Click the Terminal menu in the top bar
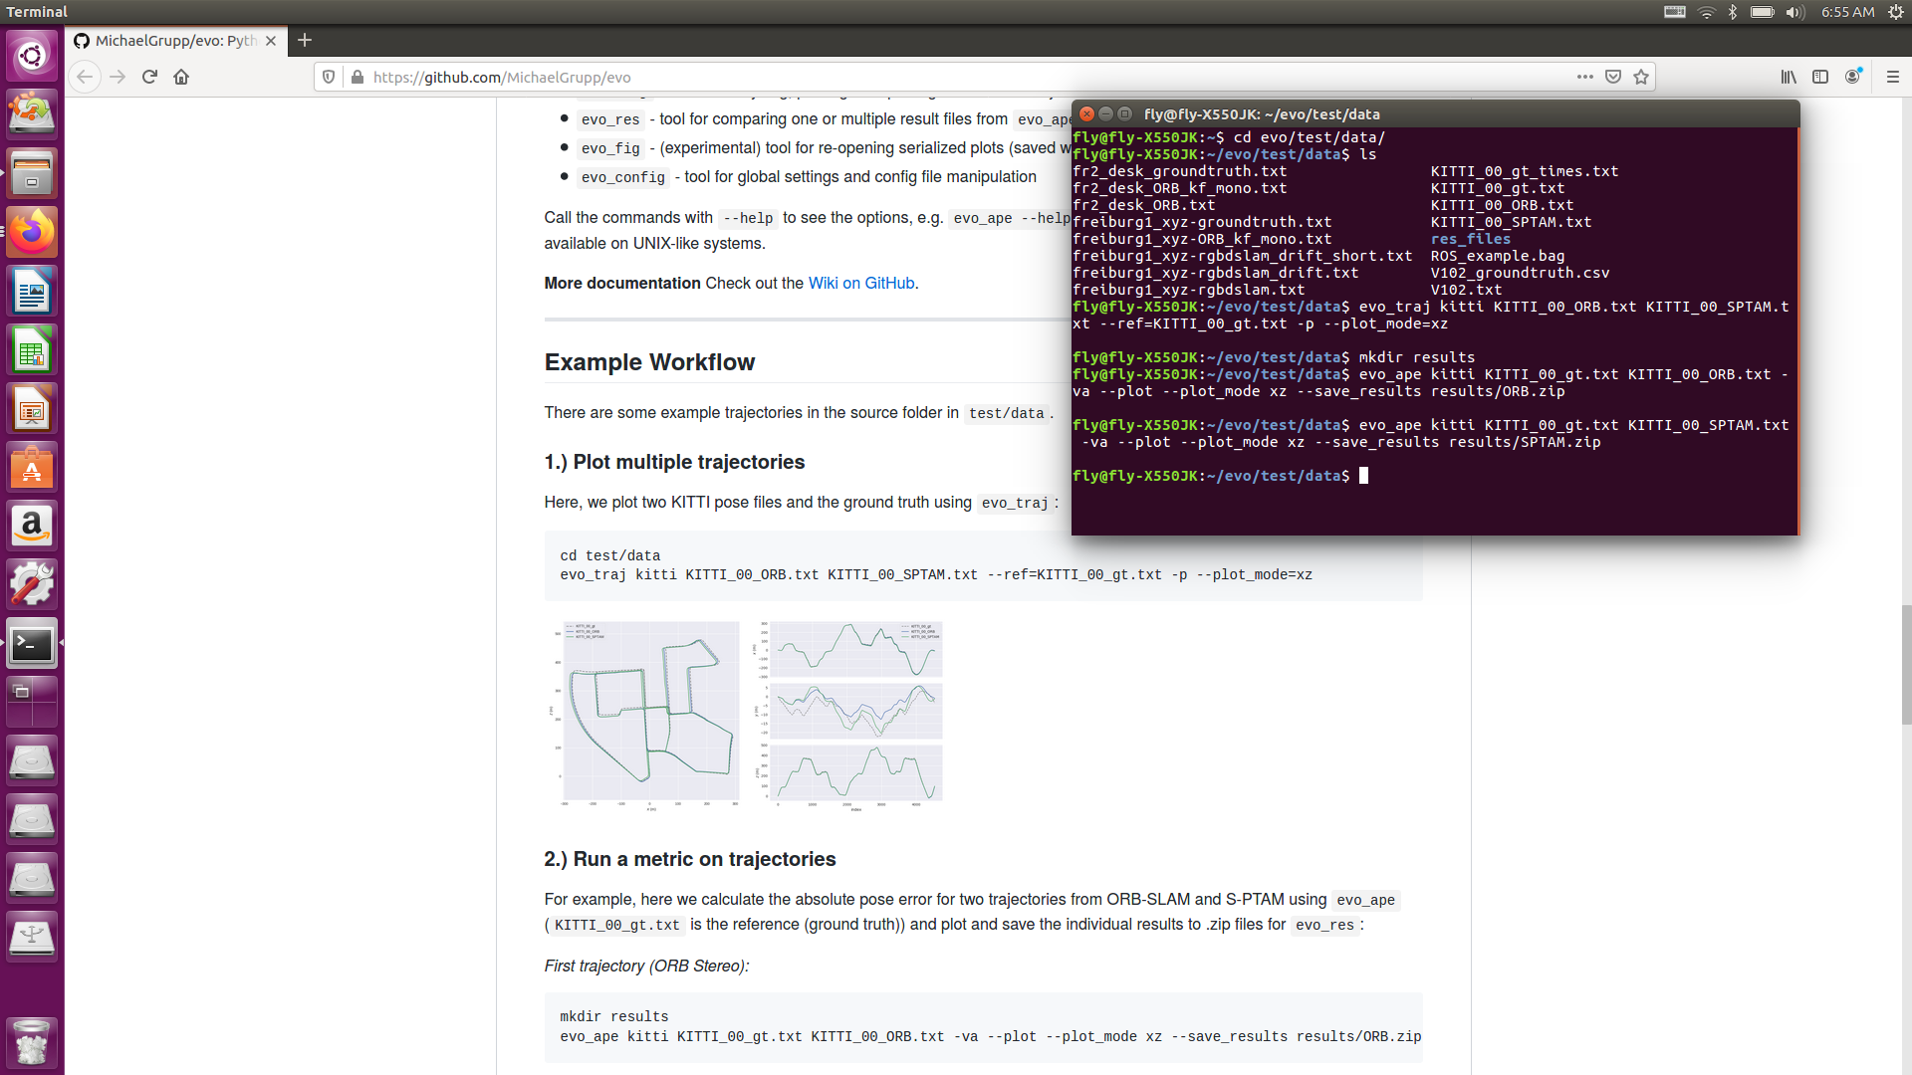The width and height of the screenshot is (1912, 1075). tap(37, 12)
